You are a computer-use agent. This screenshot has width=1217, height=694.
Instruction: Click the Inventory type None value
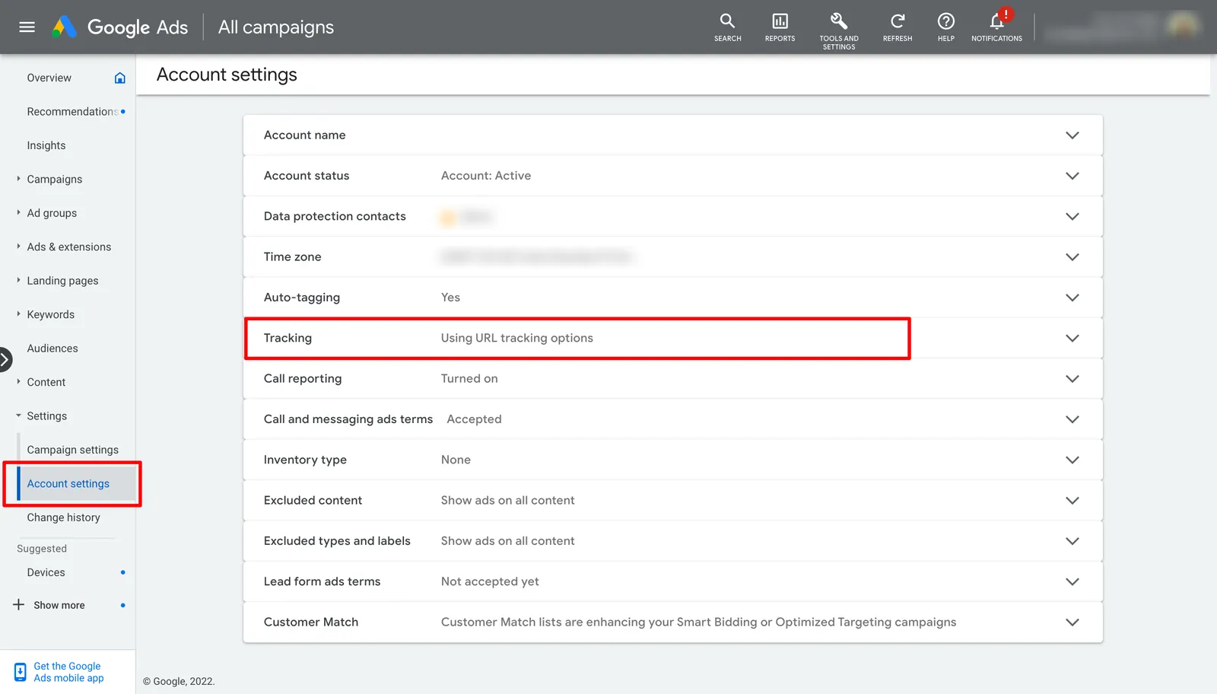click(x=456, y=460)
